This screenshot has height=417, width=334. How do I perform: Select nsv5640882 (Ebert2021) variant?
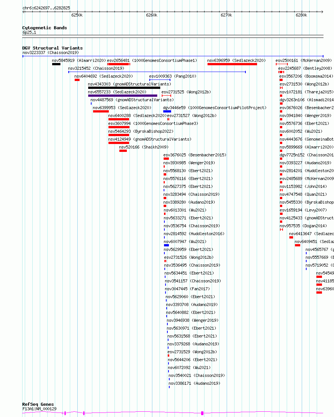(x=191, y=312)
